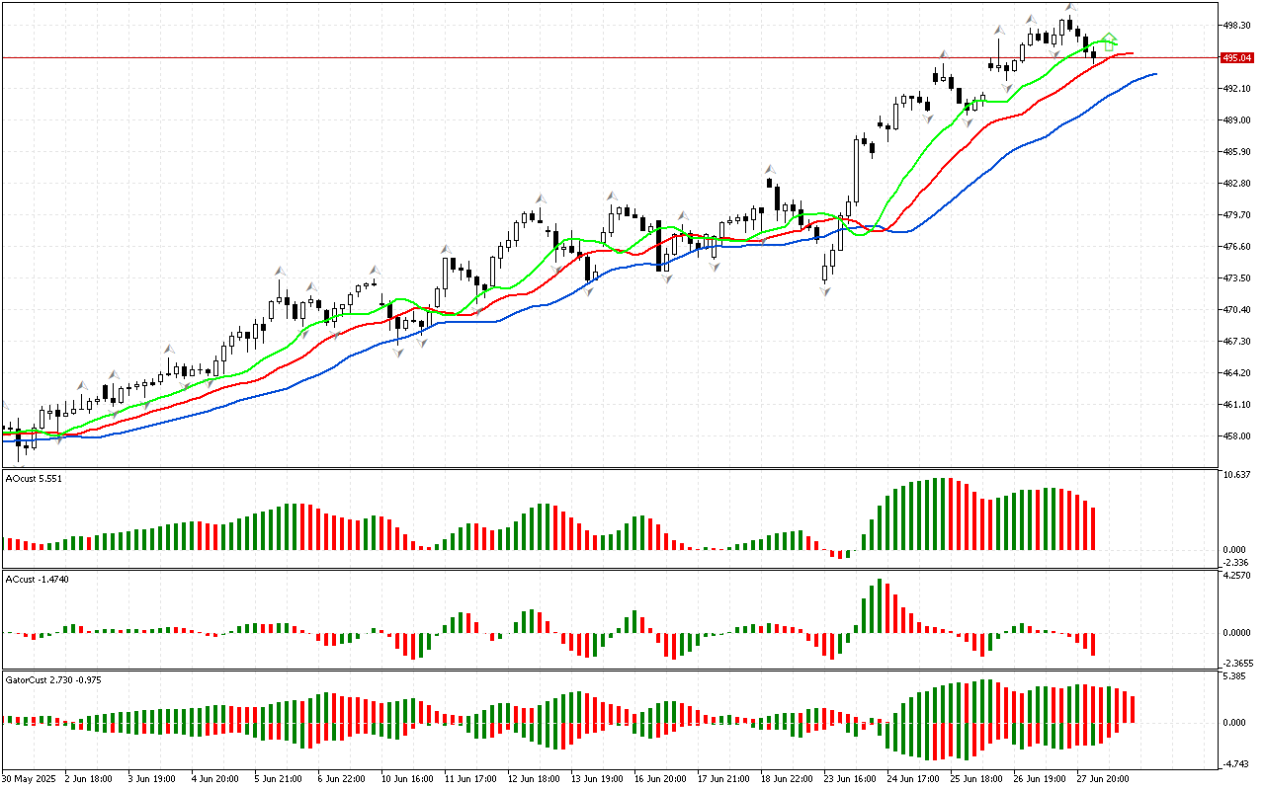Select the red horizontal price line
Image resolution: width=1265 pixels, height=790 pixels.
(x=593, y=57)
